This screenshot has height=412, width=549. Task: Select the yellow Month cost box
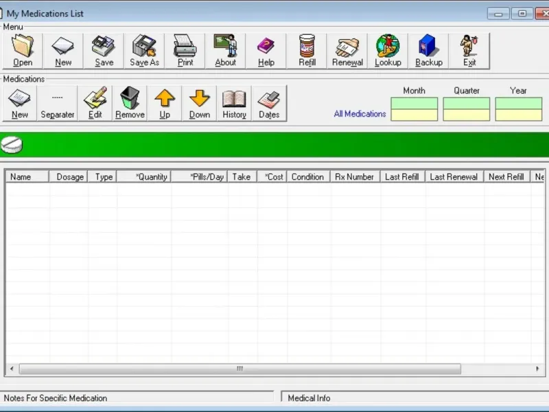point(414,115)
